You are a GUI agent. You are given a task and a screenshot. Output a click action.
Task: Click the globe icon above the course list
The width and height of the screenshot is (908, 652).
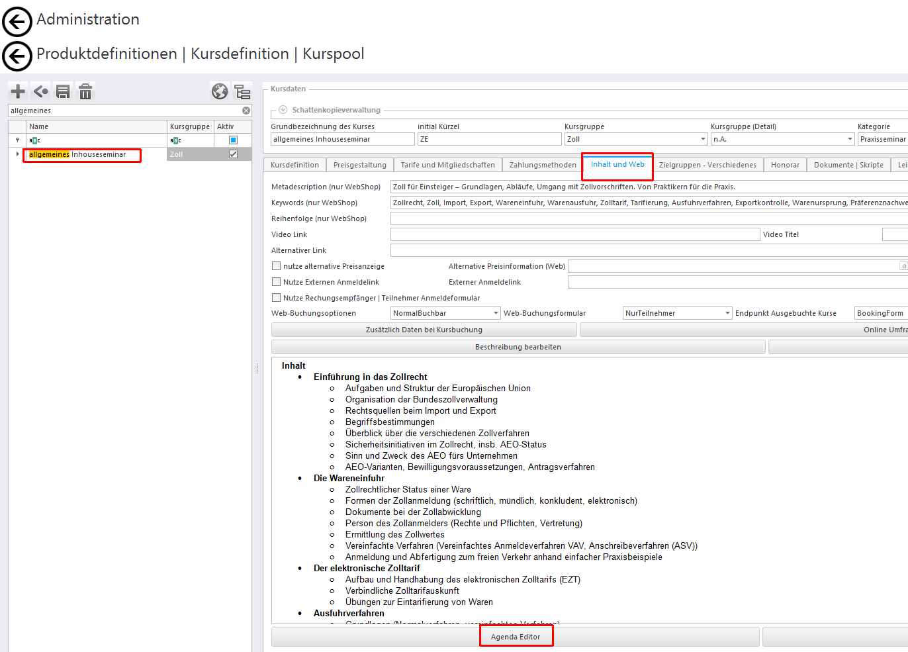(x=220, y=91)
